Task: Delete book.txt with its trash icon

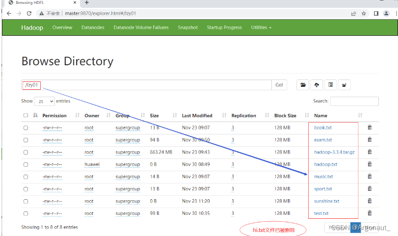Action: 370,128
